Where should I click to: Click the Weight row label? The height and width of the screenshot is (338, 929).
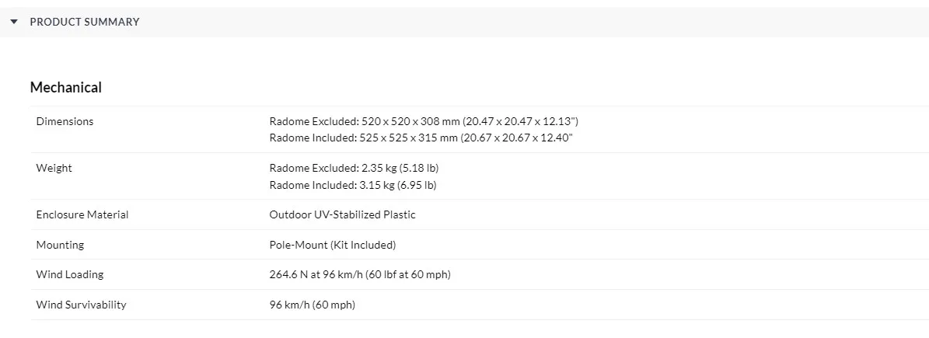pos(54,168)
